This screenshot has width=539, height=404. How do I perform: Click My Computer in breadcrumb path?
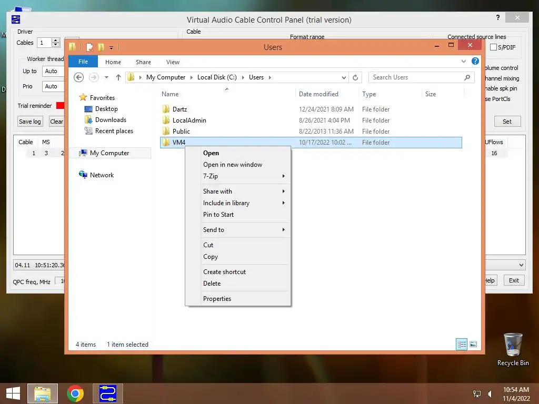166,77
